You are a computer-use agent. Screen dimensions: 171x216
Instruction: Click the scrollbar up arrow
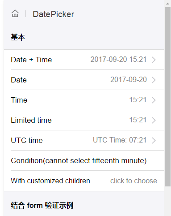pos(167,4)
